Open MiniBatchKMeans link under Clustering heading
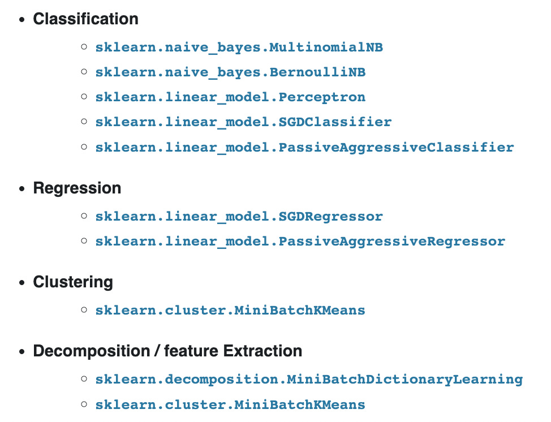551x422 pixels. (x=230, y=311)
